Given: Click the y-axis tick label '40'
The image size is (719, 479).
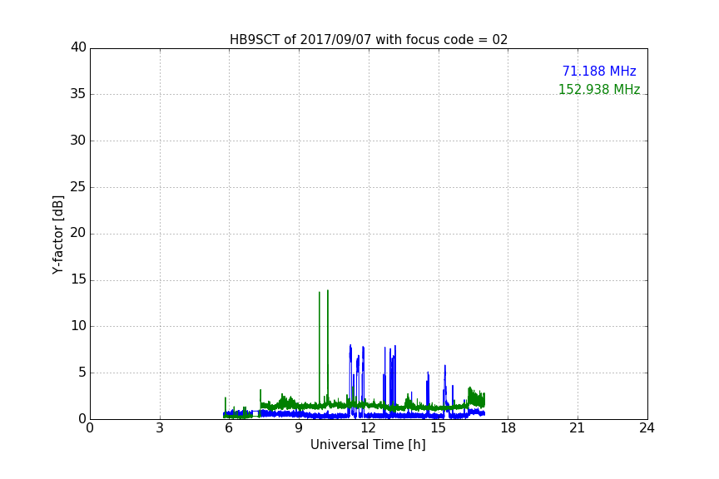Looking at the screenshot, I should 78,47.
